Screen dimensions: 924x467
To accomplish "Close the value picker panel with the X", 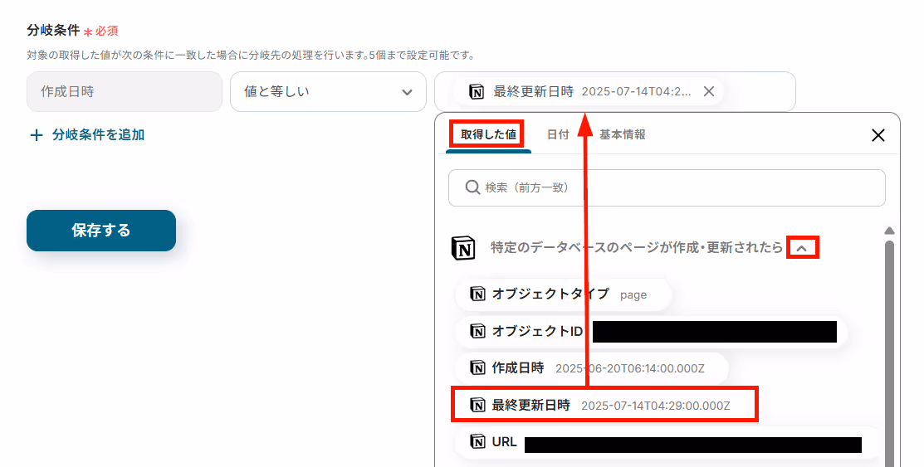I will pos(878,135).
